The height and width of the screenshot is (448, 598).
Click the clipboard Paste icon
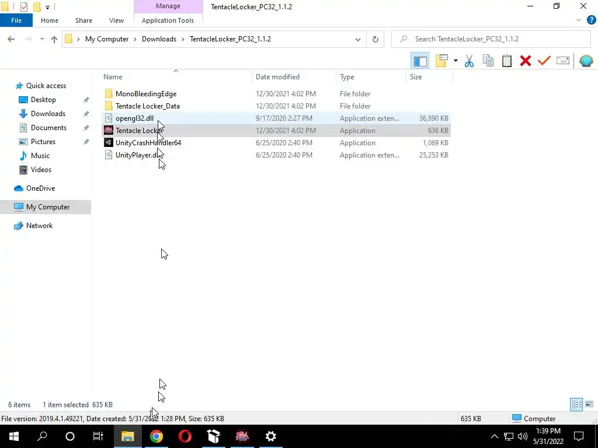[506, 61]
